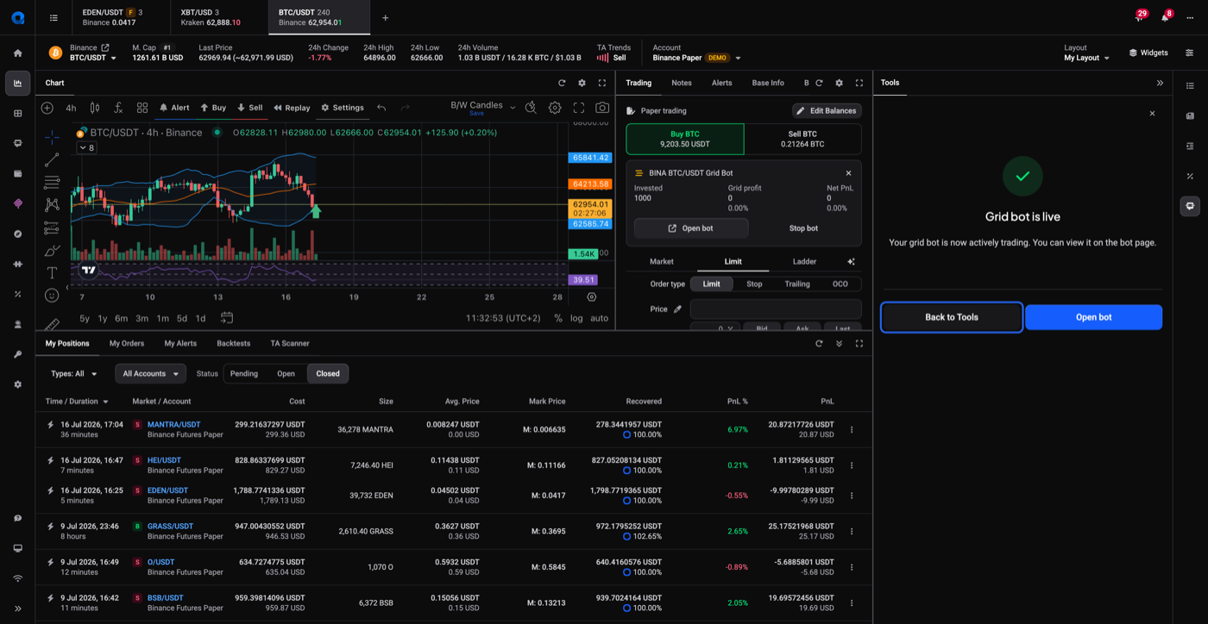Click the 64213.58 orange price label
Viewport: 1208px width, 624px height.
(590, 184)
